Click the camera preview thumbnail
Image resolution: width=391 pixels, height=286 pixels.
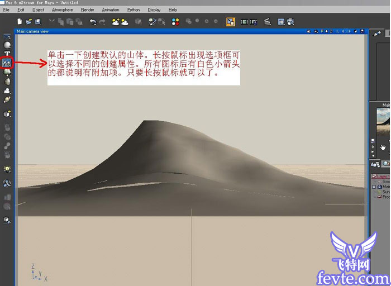point(383,121)
